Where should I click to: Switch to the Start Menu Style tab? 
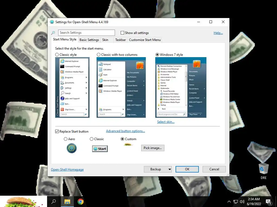tap(65, 39)
